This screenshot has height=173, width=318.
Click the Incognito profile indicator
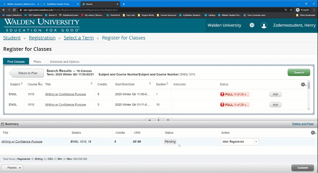coord(302,10)
